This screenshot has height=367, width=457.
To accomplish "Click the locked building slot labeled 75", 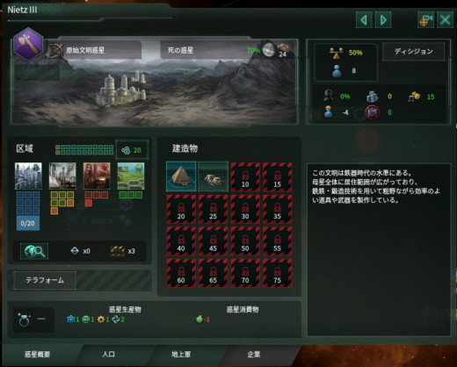I will [x=277, y=273].
